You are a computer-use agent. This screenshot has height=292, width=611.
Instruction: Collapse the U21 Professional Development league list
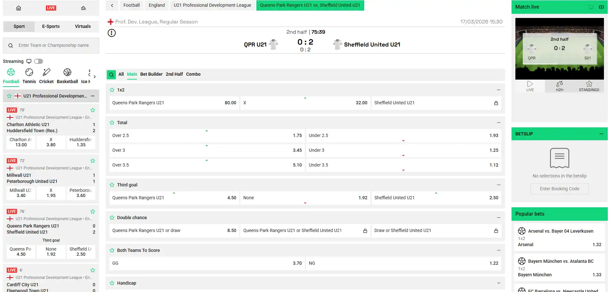click(x=93, y=96)
